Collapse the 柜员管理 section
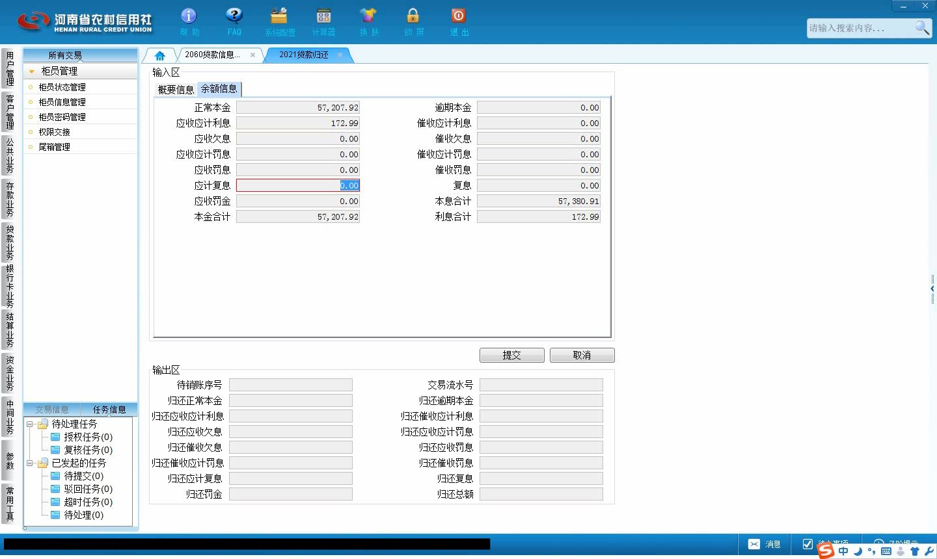This screenshot has width=937, height=559. [31, 71]
